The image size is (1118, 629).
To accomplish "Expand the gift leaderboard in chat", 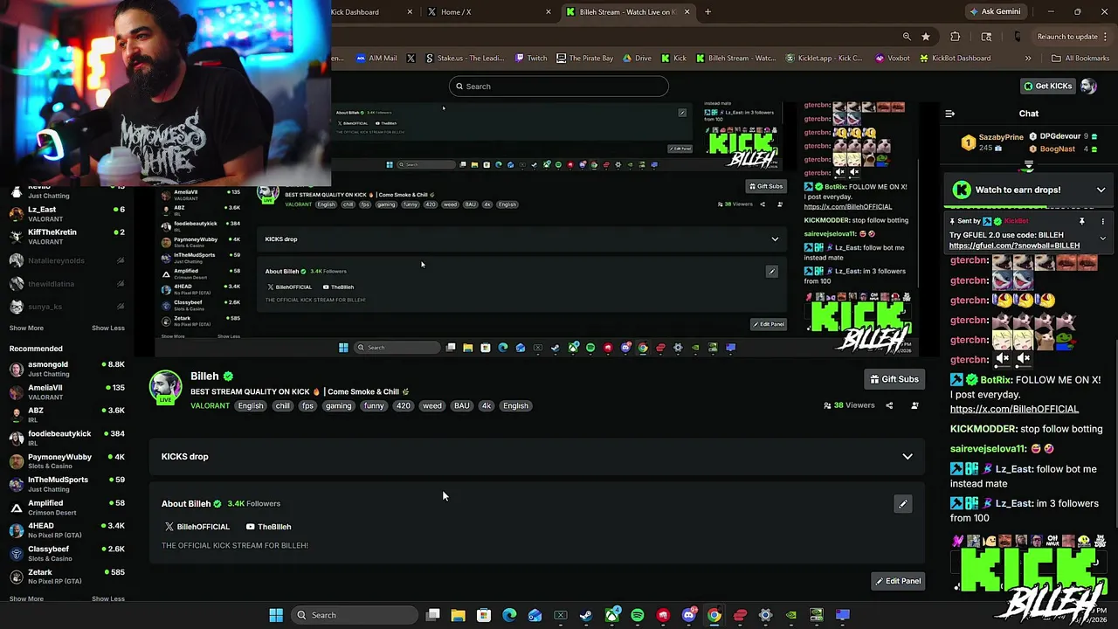I will 1029,165.
